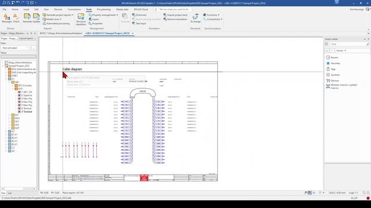Click the Recent icon in Insert center
The image size is (371, 208).
coord(328,58)
